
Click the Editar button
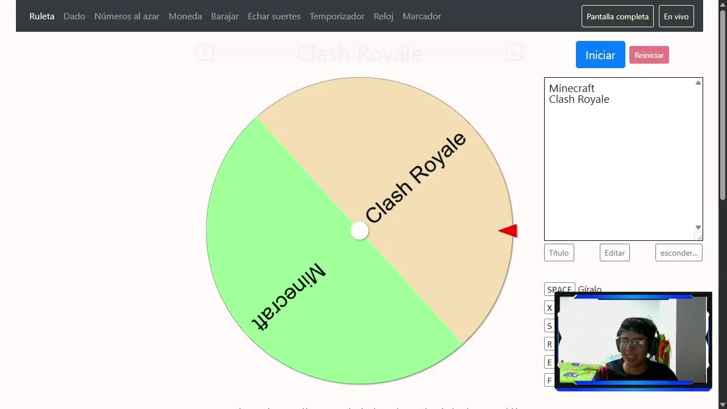pos(615,253)
